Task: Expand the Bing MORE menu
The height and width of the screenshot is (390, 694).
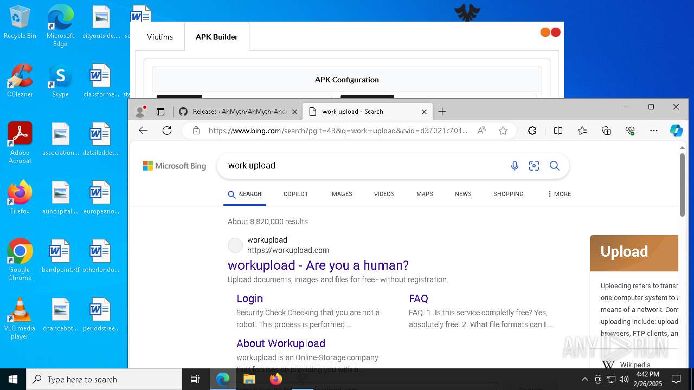Action: pos(559,194)
